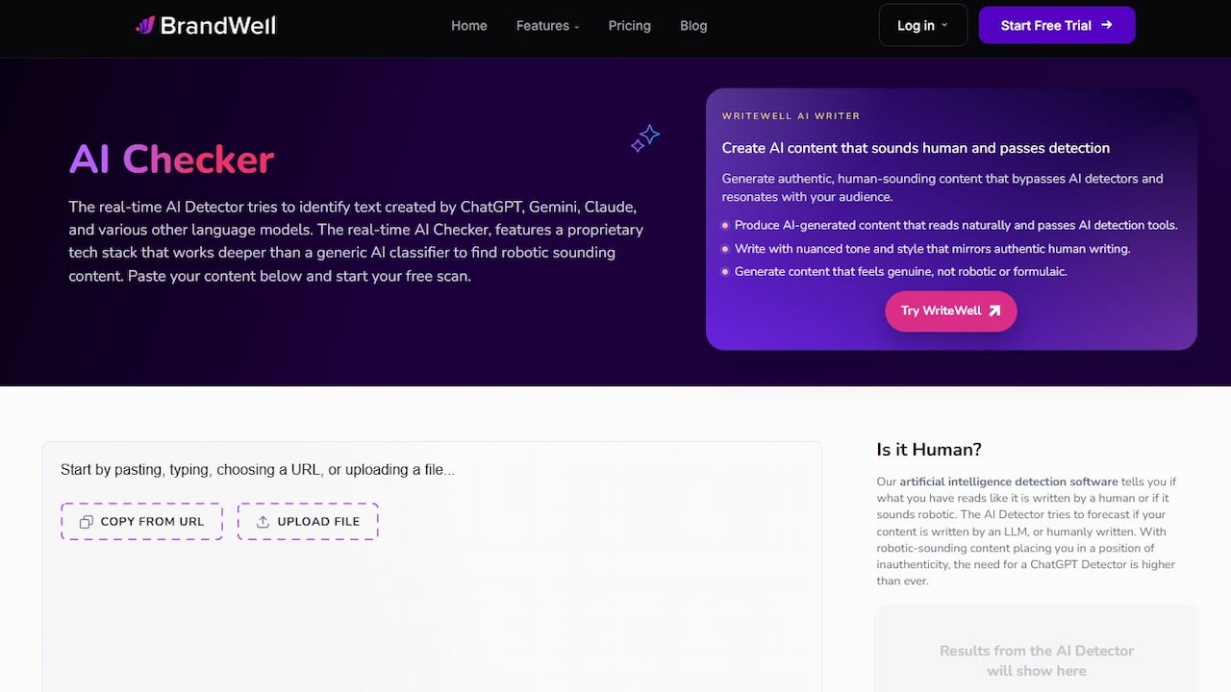Go to the Home page

(x=469, y=26)
